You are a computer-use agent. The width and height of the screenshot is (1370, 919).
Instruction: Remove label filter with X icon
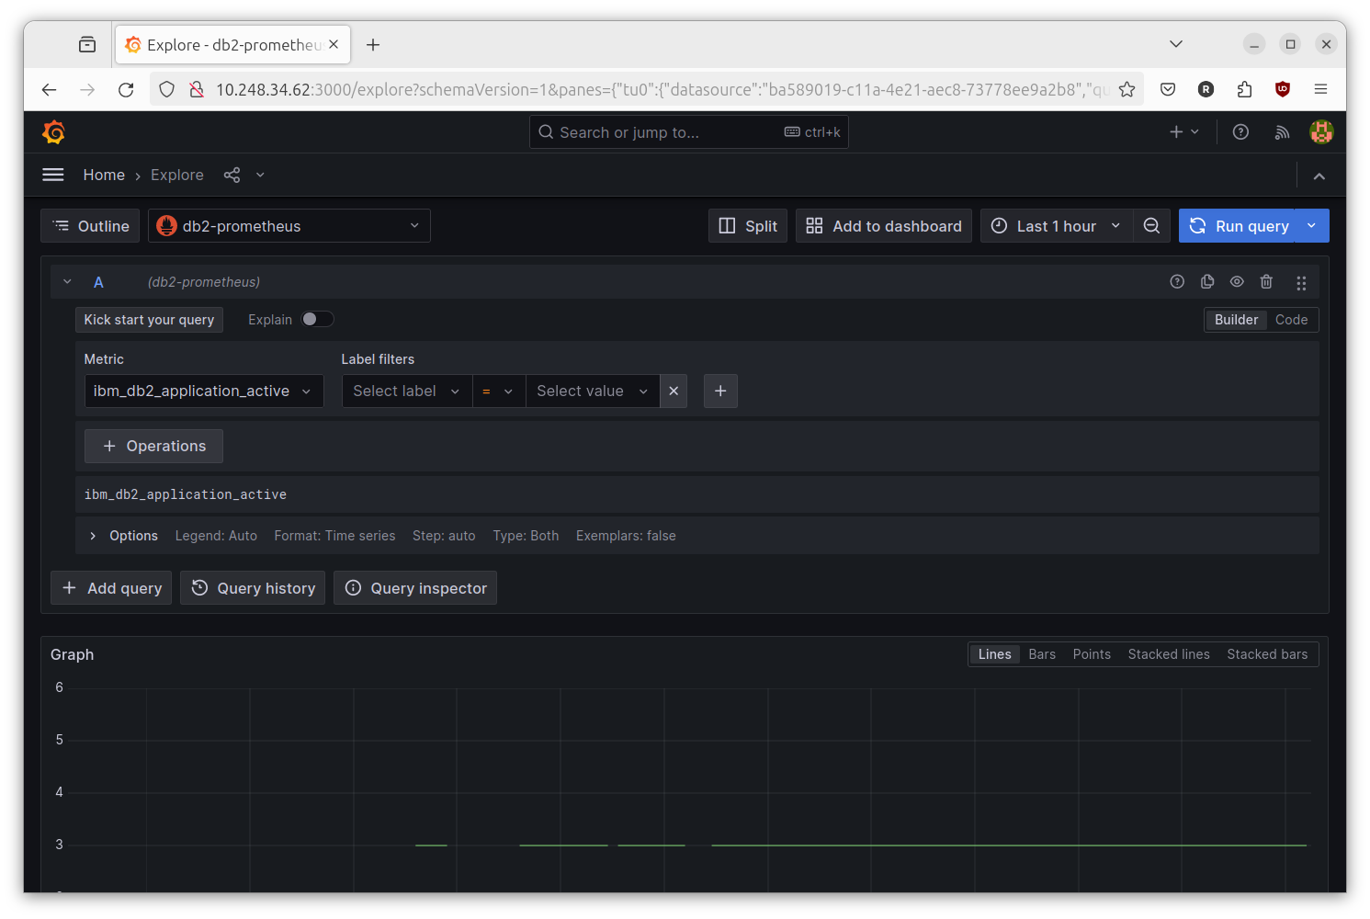[674, 391]
